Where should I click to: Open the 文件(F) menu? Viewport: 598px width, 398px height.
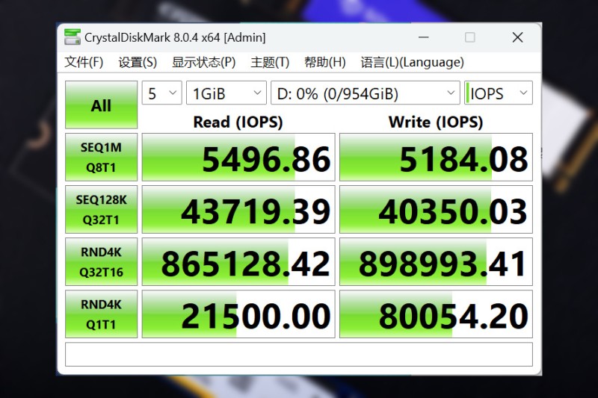pyautogui.click(x=84, y=62)
